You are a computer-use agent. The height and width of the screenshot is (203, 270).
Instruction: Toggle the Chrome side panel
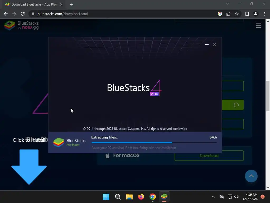(x=247, y=14)
